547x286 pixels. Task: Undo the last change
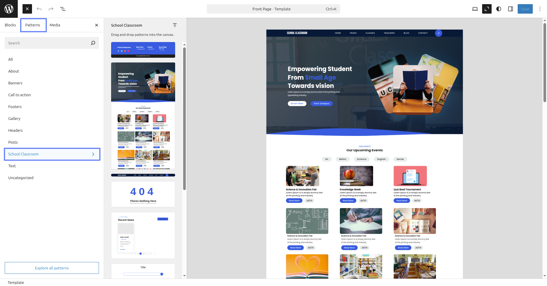39,9
